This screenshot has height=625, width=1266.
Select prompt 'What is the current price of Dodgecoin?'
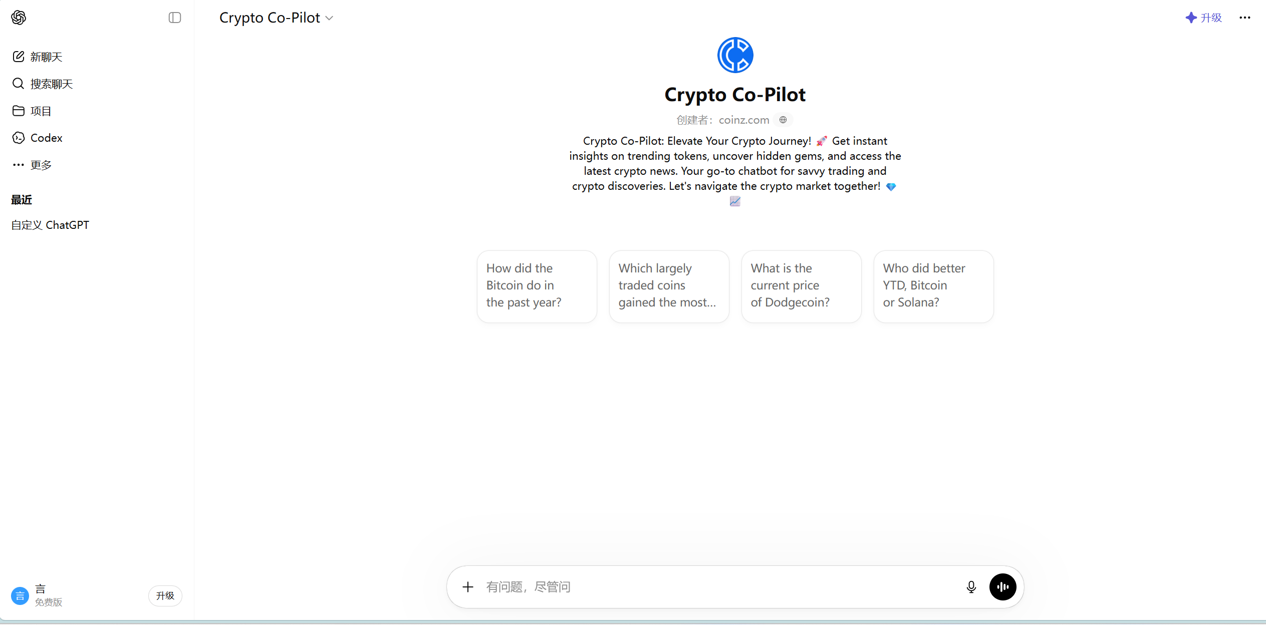(801, 286)
